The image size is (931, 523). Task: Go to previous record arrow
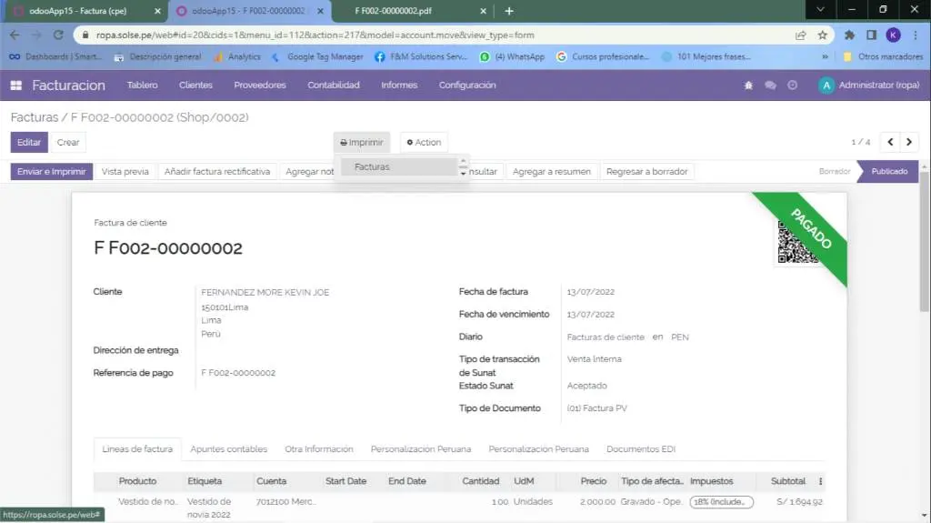pyautogui.click(x=890, y=142)
